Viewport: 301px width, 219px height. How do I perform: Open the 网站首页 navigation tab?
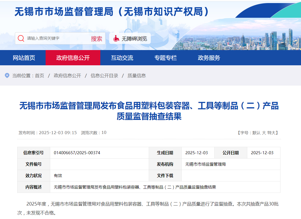pyautogui.click(x=24, y=58)
